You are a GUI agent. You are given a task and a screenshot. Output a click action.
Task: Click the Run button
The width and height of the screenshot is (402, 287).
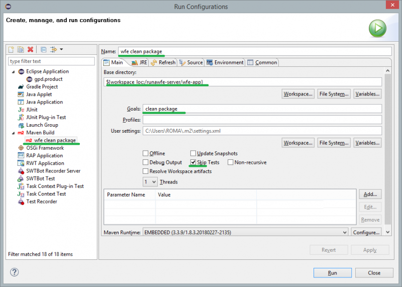(333, 273)
